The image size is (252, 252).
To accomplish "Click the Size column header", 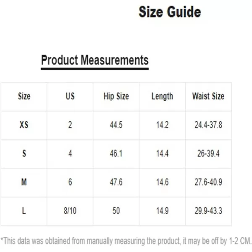I will [24, 96].
